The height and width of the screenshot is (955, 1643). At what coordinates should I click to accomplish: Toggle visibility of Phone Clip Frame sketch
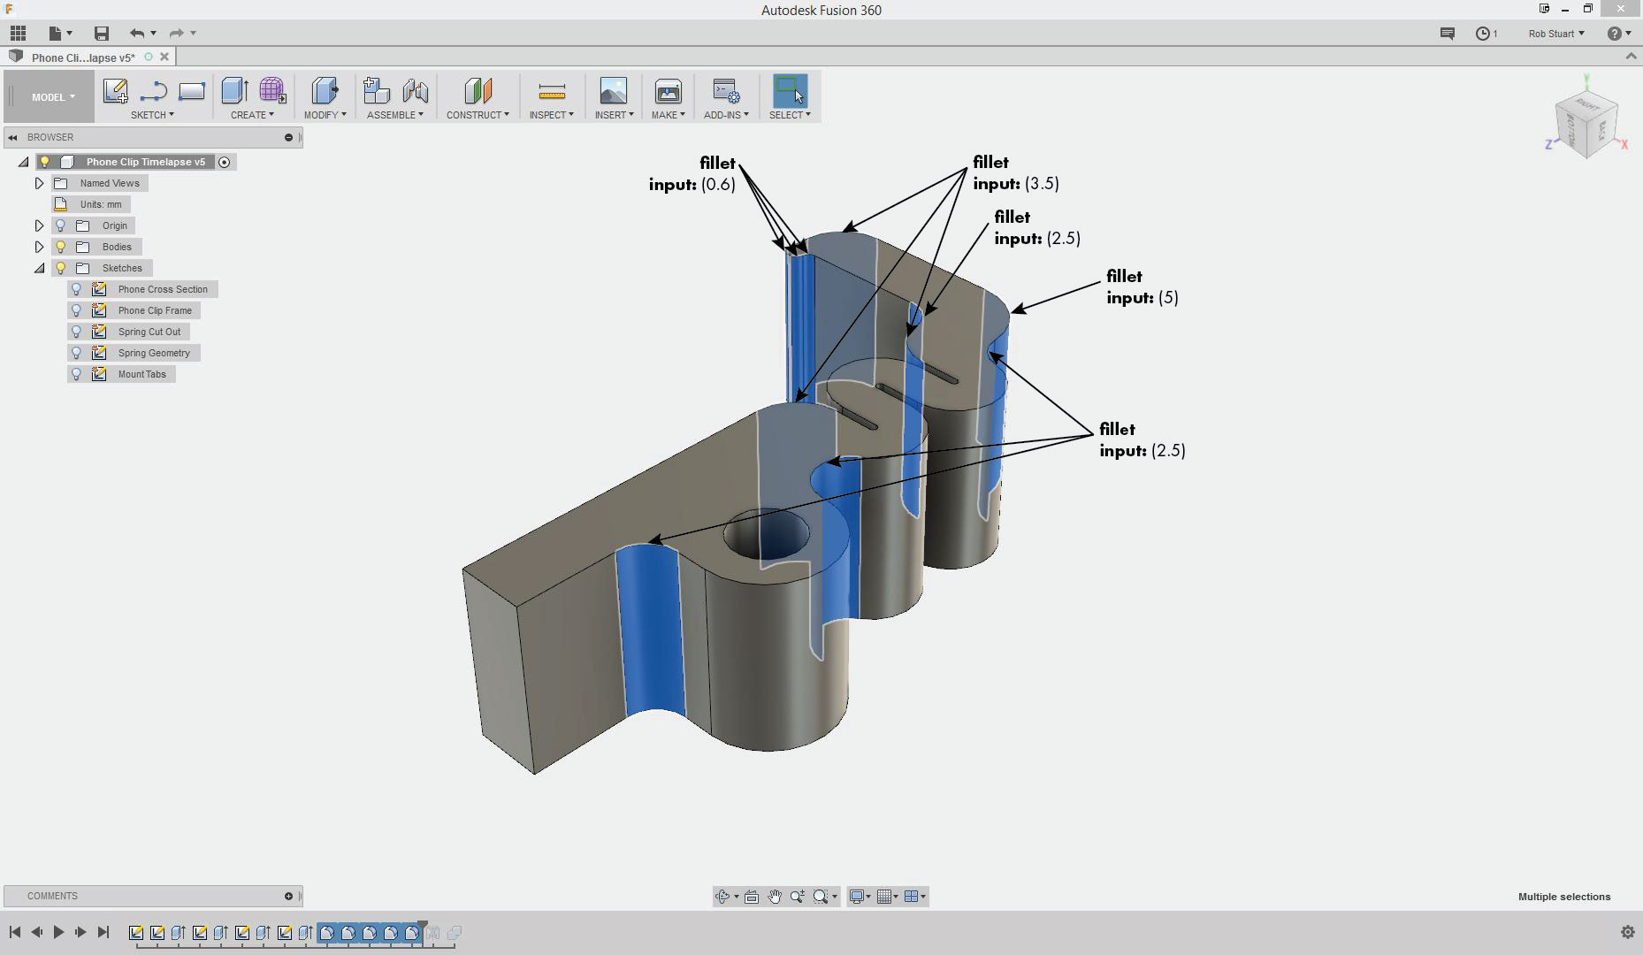77,310
